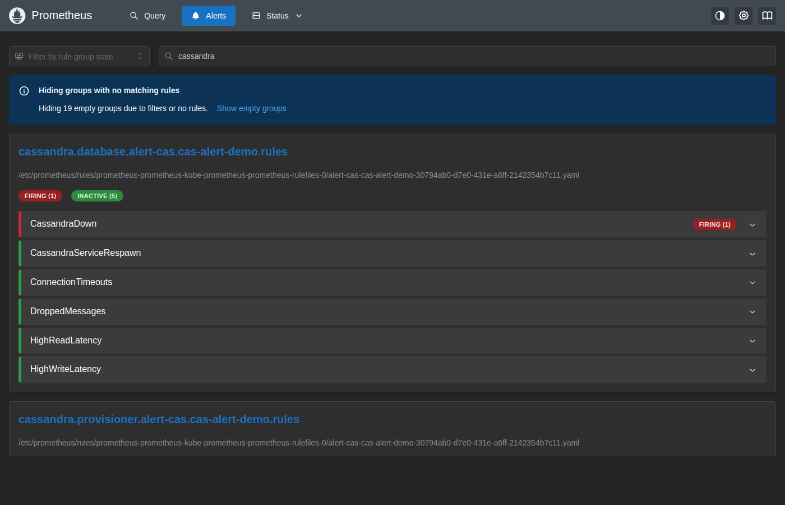Click the 'Hiding 19 empty groups' message text
This screenshot has width=785, height=505.
click(x=123, y=108)
